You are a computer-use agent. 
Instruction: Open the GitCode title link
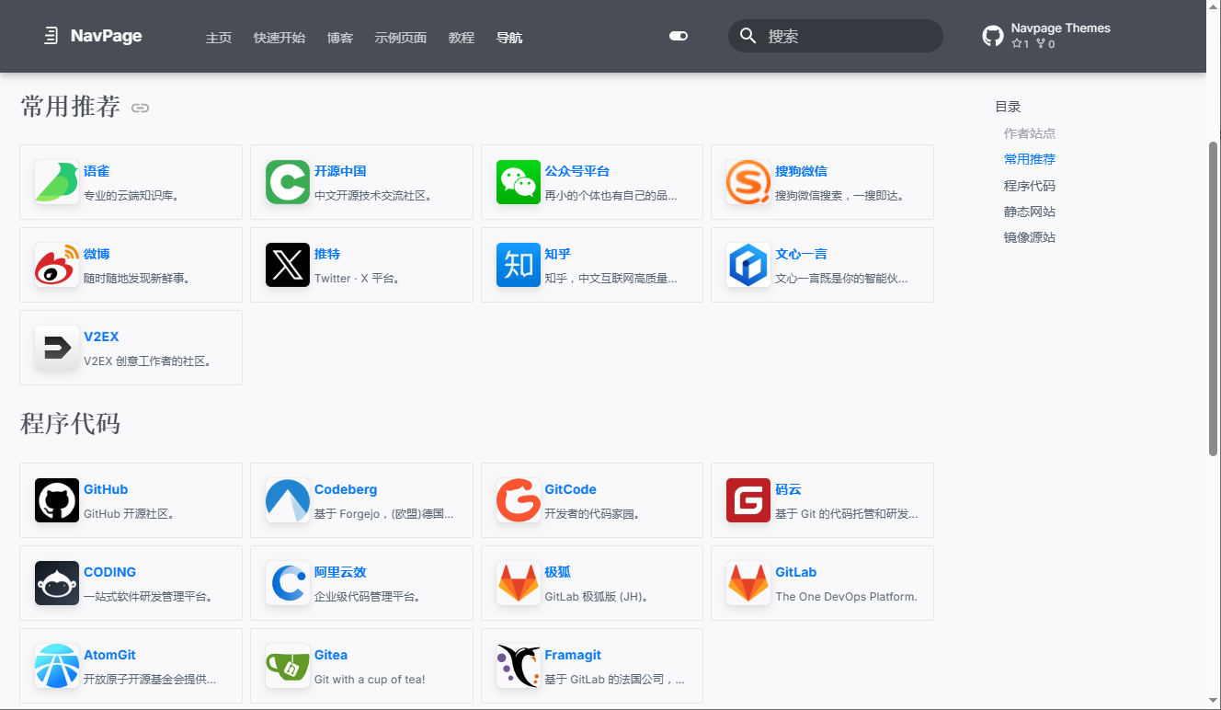[571, 489]
